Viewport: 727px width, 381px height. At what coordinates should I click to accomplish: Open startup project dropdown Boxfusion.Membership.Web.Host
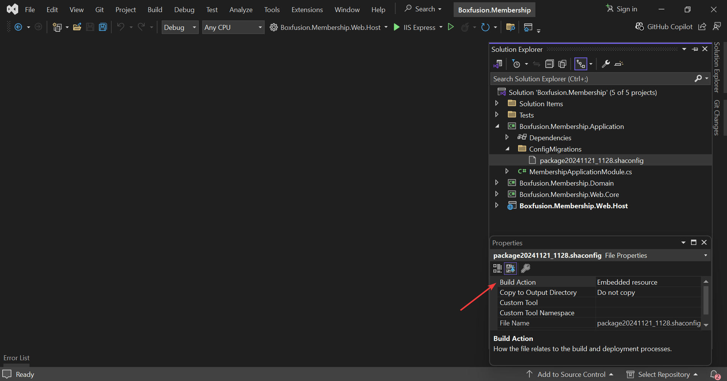pyautogui.click(x=386, y=27)
